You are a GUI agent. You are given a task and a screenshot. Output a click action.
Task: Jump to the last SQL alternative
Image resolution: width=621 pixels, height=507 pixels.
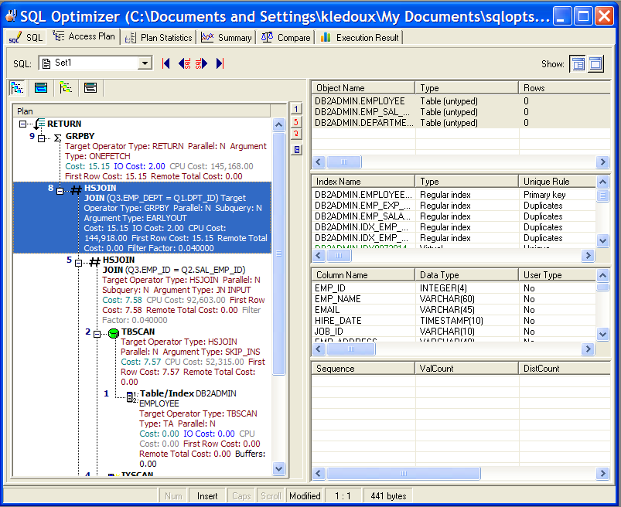pos(220,63)
